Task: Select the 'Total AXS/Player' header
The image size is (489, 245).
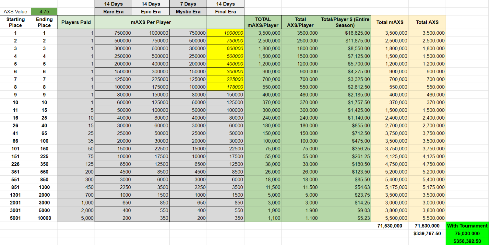Action: (300, 22)
